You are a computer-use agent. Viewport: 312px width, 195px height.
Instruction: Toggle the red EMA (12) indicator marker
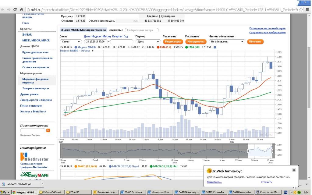point(158,47)
